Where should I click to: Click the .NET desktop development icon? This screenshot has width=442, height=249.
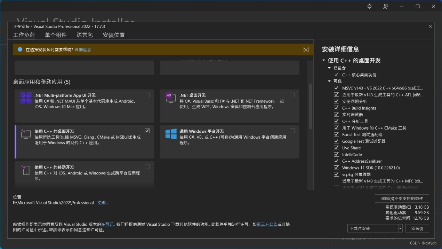pyautogui.click(x=170, y=98)
